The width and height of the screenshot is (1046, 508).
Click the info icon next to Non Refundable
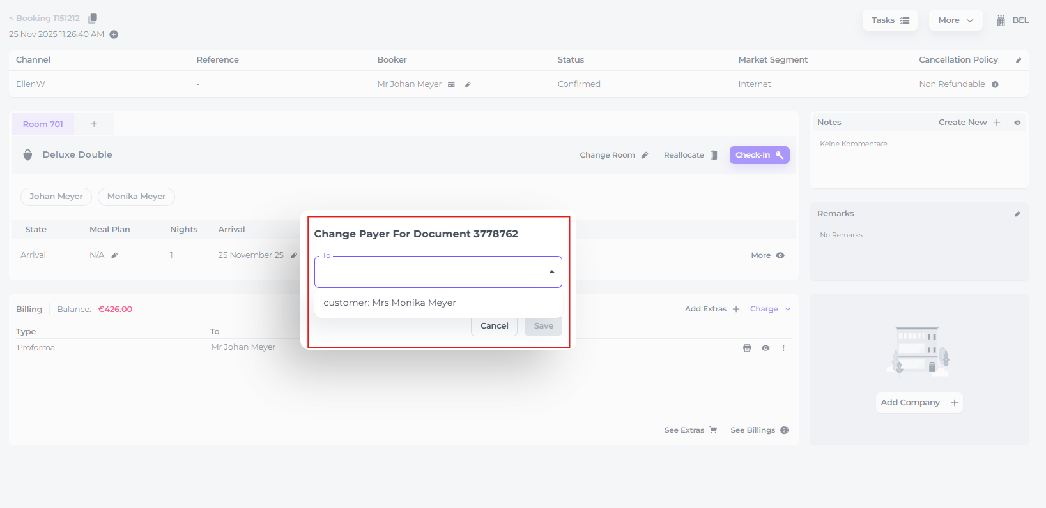pos(995,84)
